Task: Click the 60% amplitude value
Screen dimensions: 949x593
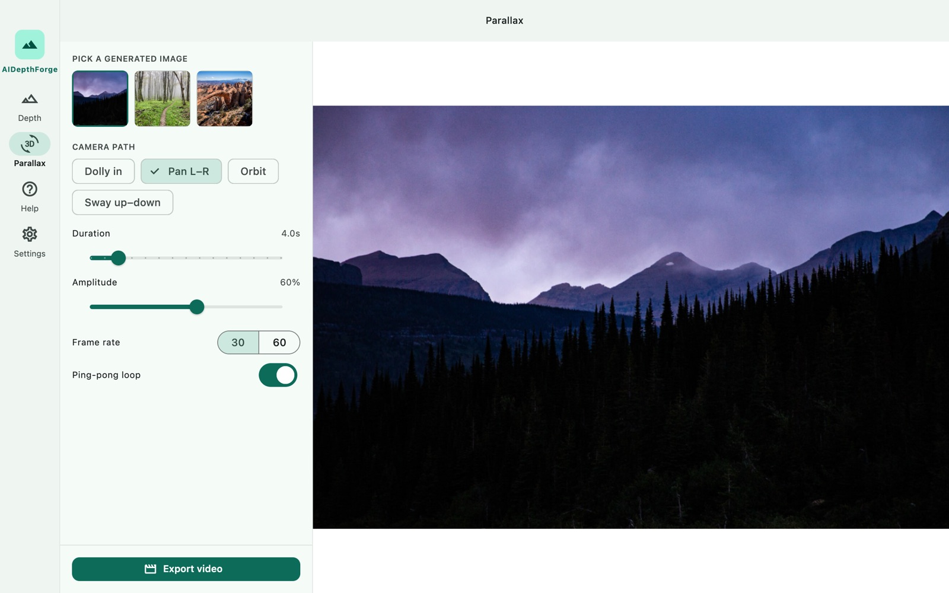Action: (290, 282)
